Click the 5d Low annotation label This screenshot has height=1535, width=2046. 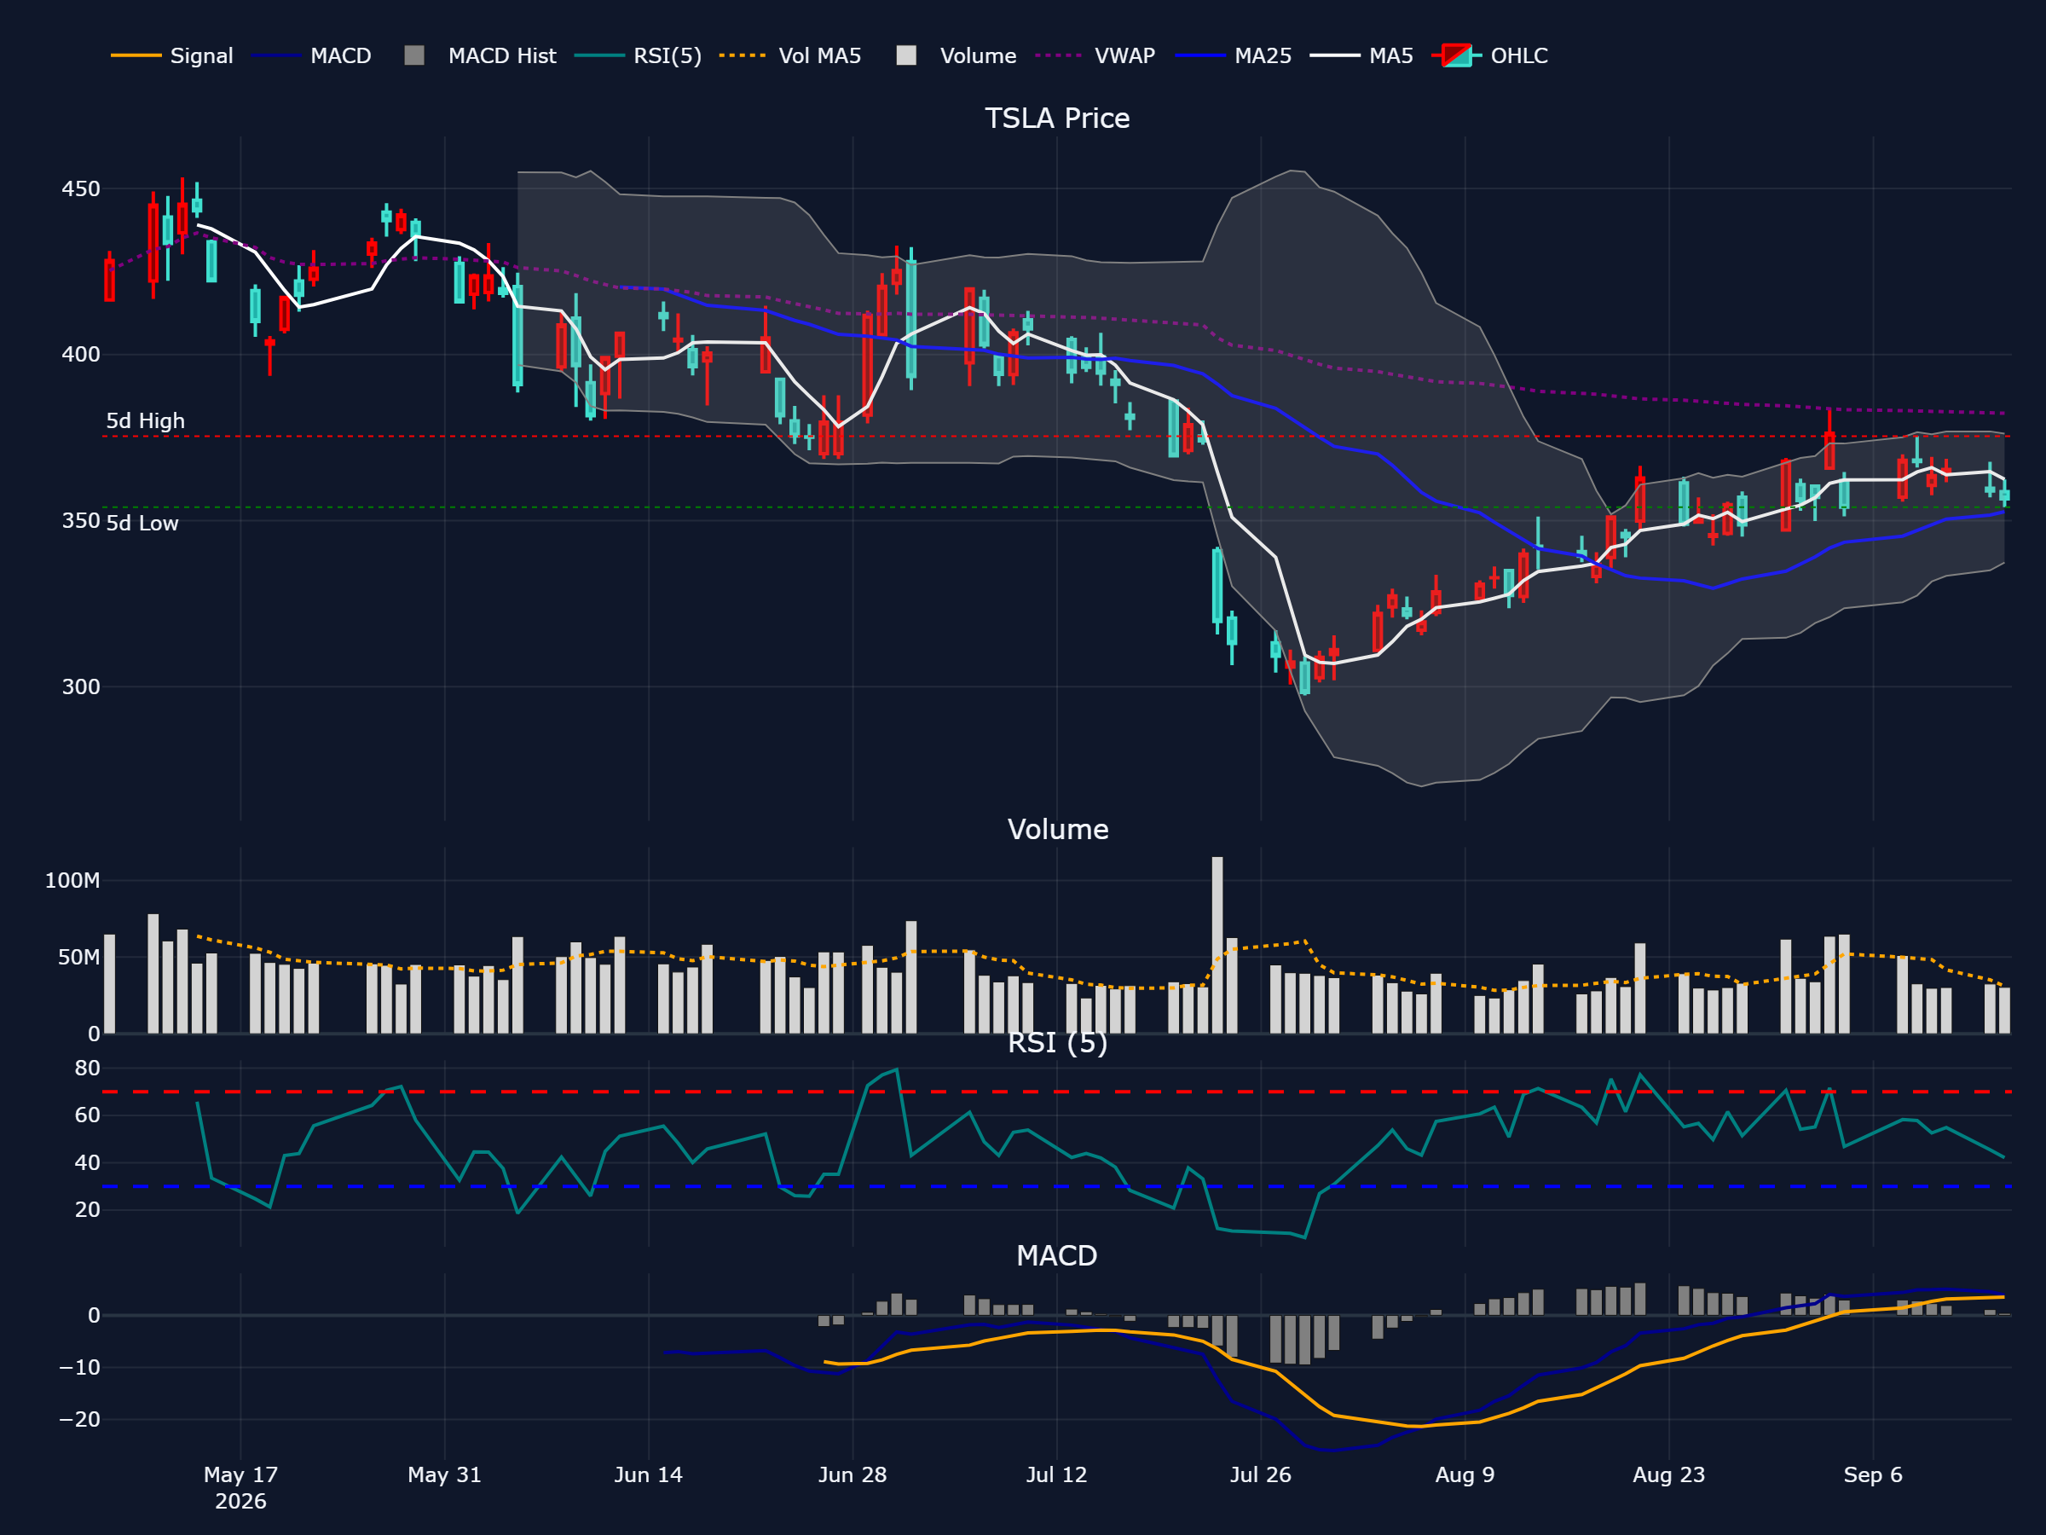[142, 524]
